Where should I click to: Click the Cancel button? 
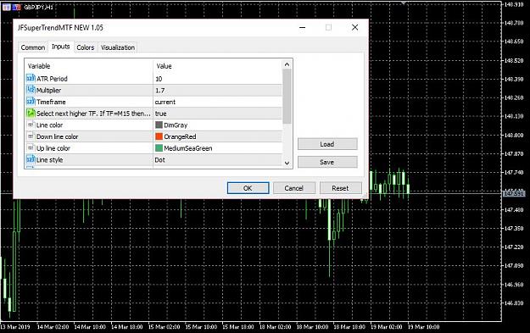(294, 188)
